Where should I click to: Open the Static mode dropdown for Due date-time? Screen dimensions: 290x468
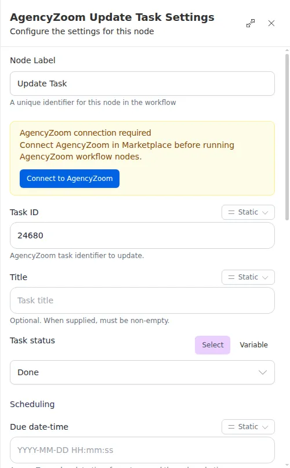click(x=248, y=427)
